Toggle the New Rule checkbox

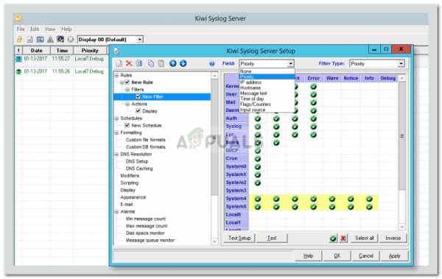(127, 82)
